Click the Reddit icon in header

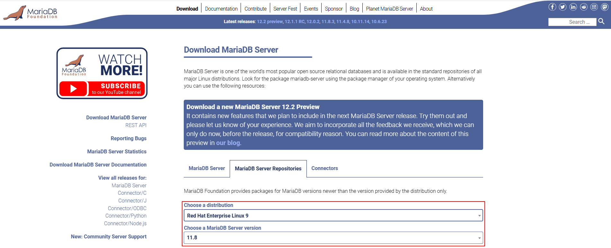[584, 7]
